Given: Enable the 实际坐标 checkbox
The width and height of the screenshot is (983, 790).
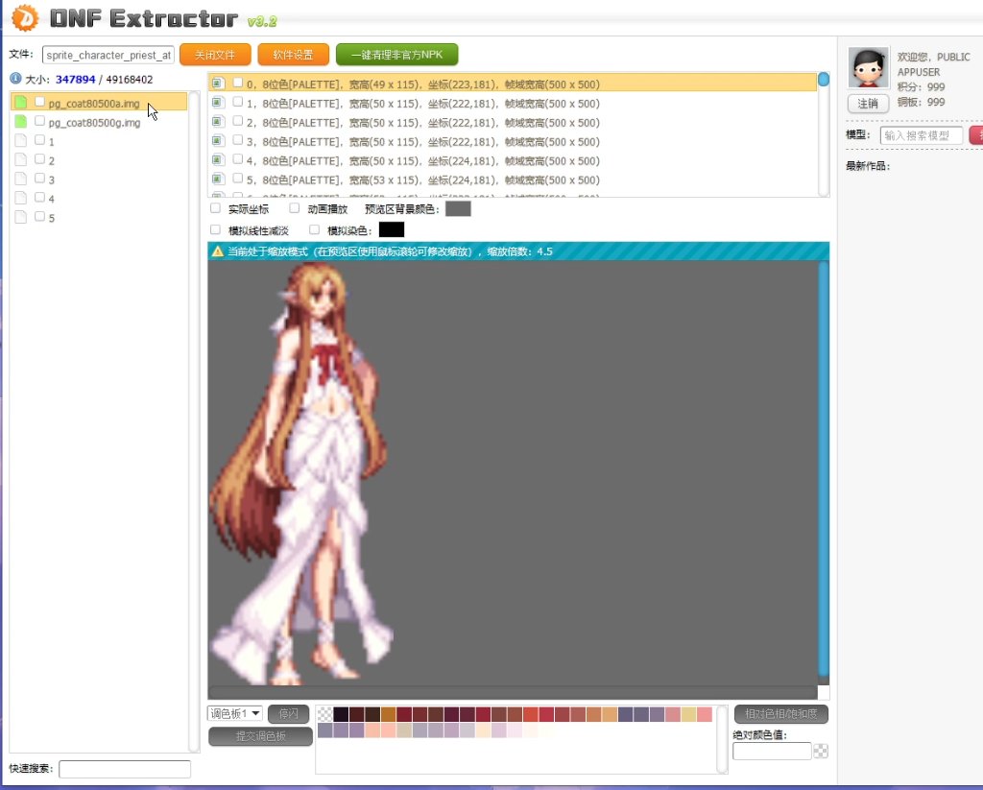Looking at the screenshot, I should [216, 208].
